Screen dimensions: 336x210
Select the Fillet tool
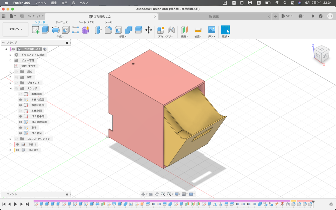point(108,30)
